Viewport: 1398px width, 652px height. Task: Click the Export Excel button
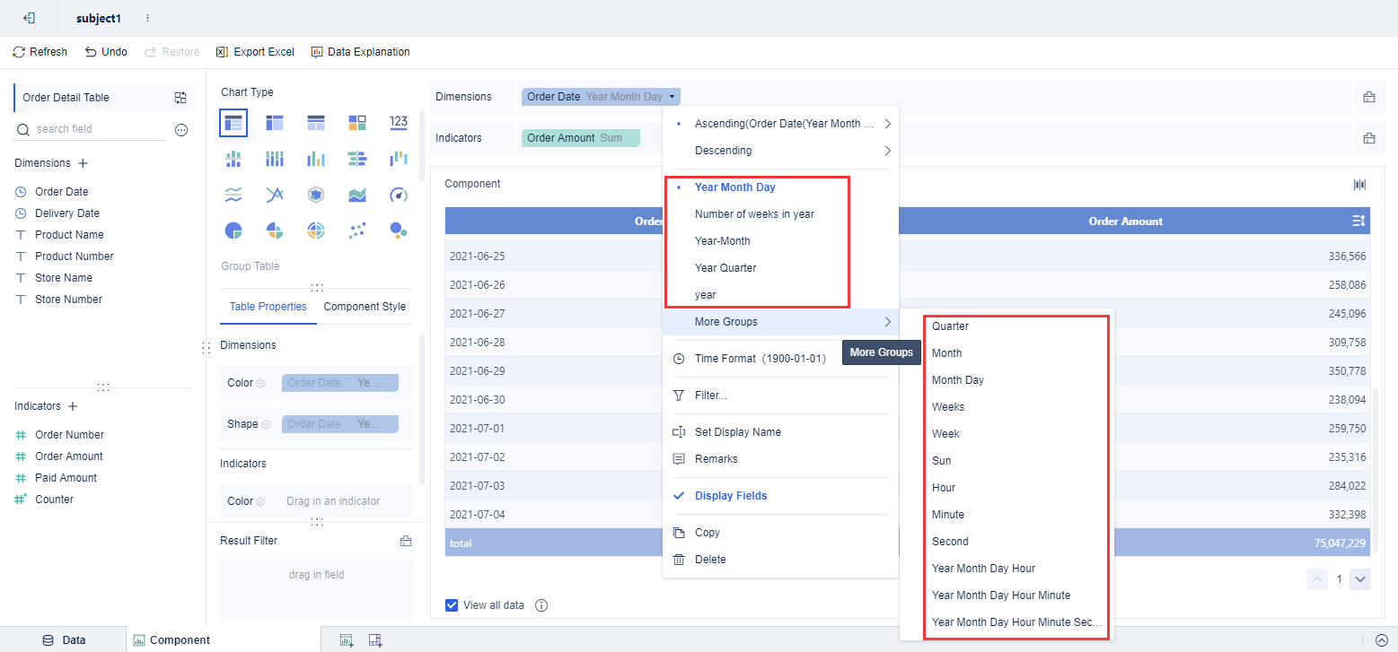(x=255, y=51)
